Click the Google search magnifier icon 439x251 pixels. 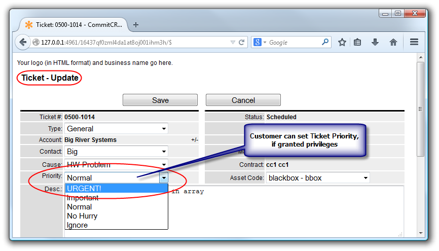325,43
